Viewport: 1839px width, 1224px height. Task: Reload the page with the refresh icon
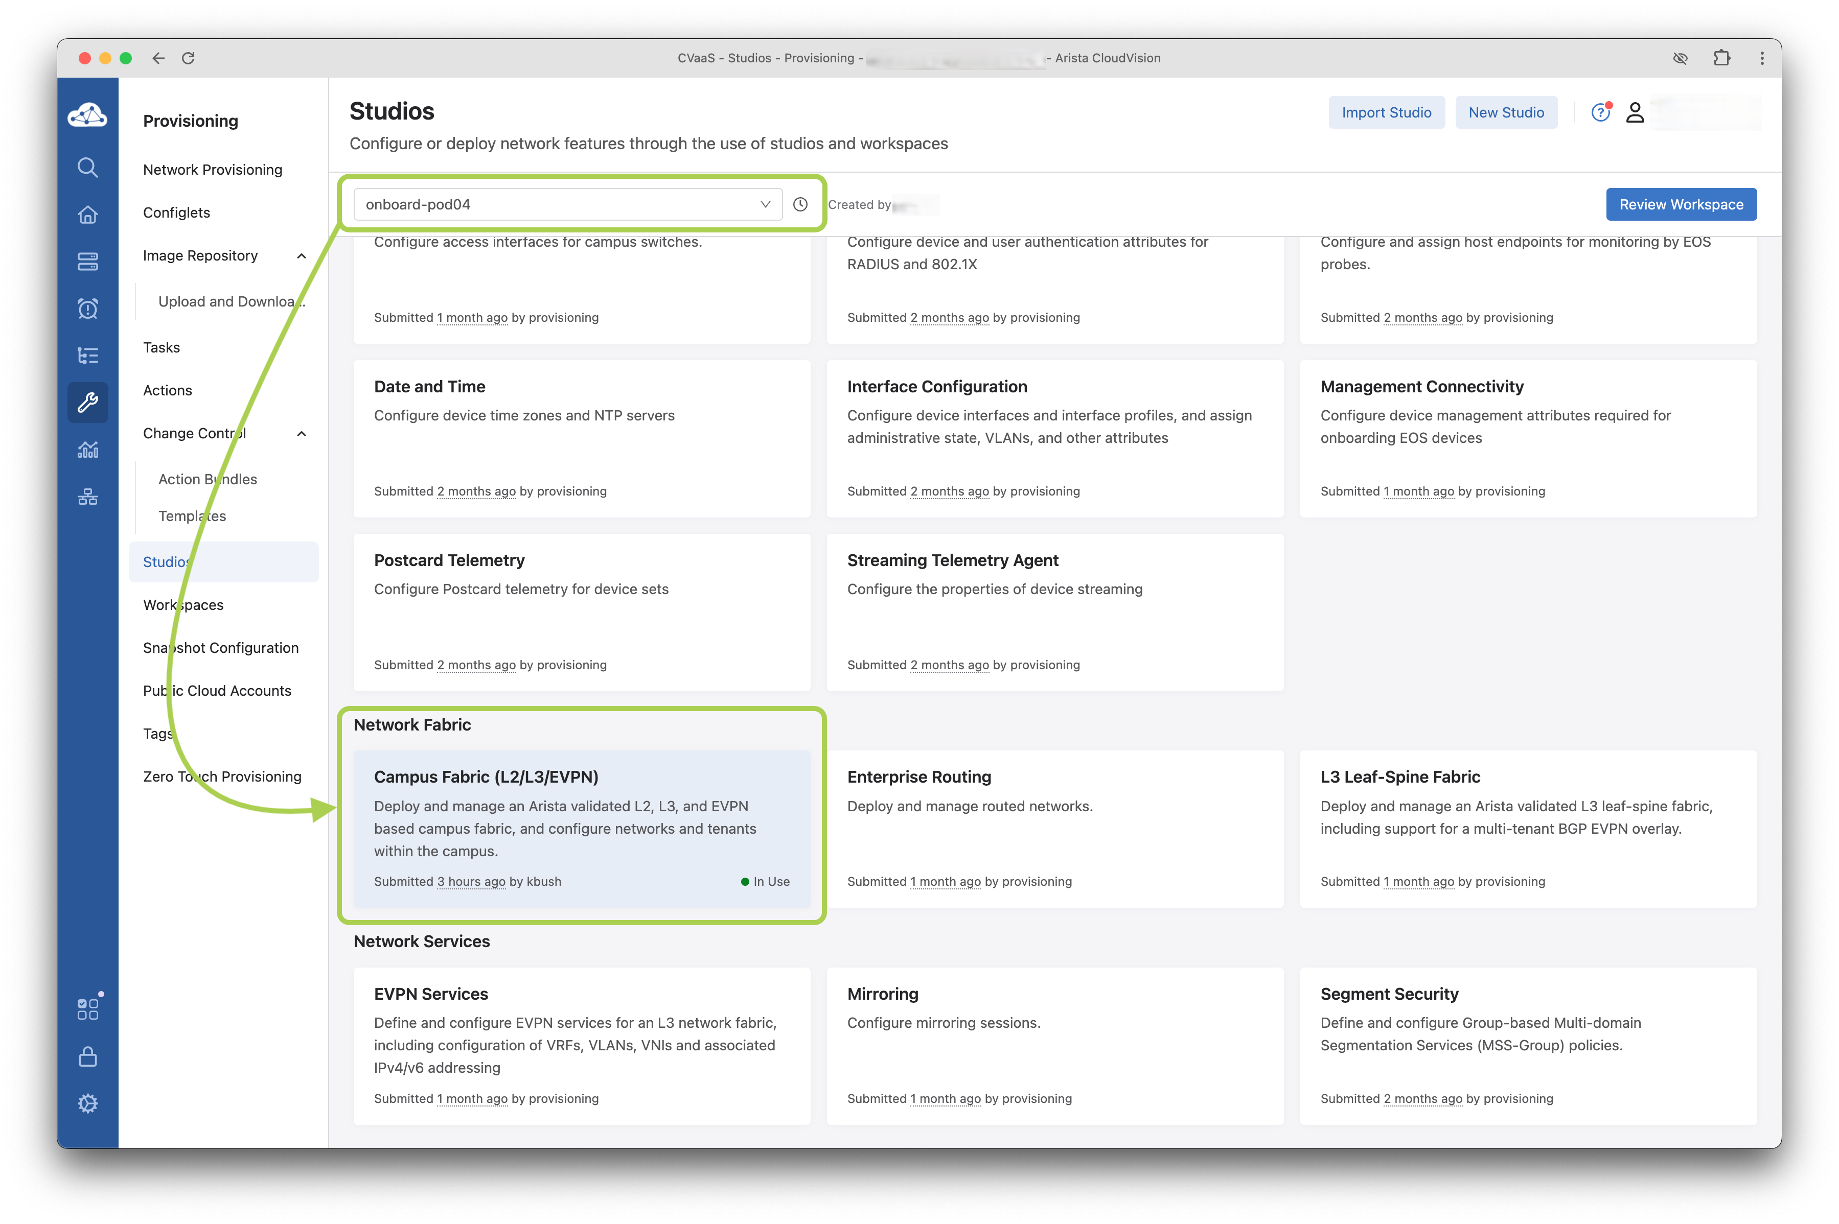coord(188,59)
